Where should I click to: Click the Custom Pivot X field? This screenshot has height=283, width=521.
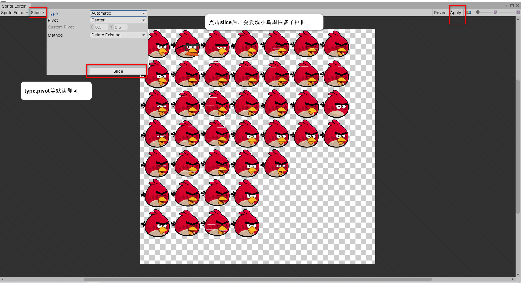(x=101, y=27)
